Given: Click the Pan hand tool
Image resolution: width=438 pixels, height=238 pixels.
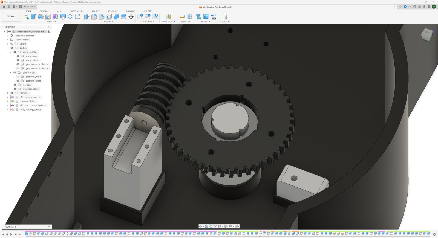Looking at the screenshot, I should [x=211, y=226].
